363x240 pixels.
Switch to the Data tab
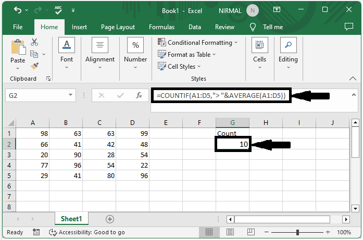[195, 27]
